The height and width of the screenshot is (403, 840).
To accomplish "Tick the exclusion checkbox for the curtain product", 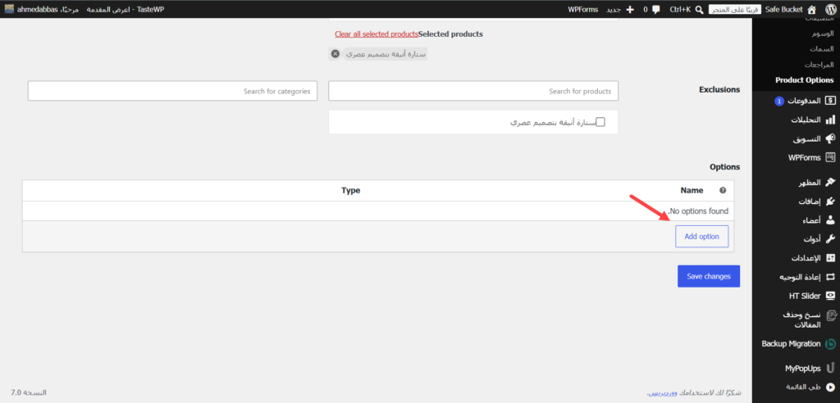I will [600, 122].
